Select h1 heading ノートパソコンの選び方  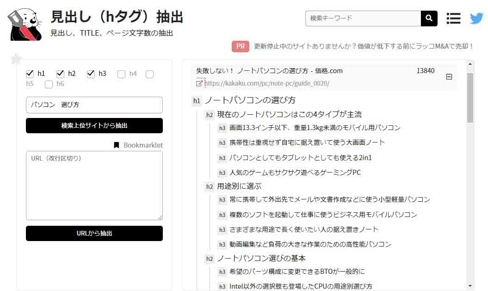250,100
